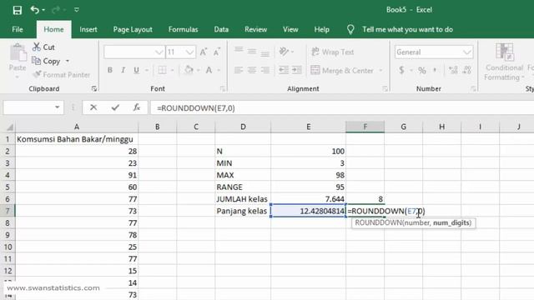This screenshot has height=300, width=534.
Task: Click Increase Indent icon
Action: coord(297,70)
